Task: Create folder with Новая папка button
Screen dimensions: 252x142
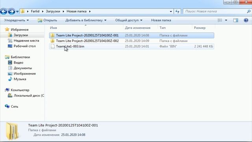Action: tap(161, 20)
